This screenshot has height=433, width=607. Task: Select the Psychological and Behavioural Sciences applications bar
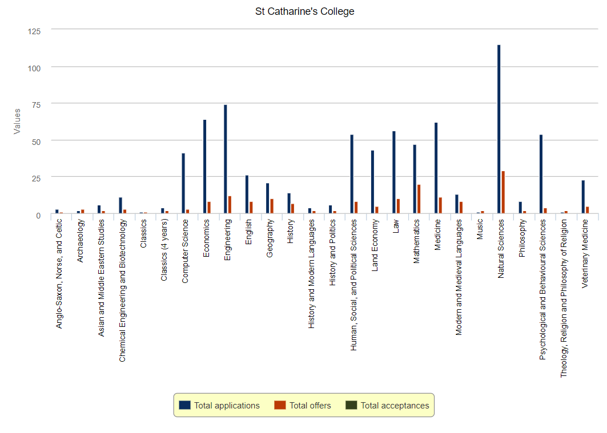pyautogui.click(x=541, y=174)
